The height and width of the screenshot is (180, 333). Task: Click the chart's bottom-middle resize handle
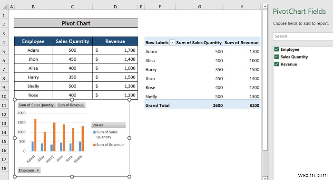pyautogui.click(x=72, y=177)
